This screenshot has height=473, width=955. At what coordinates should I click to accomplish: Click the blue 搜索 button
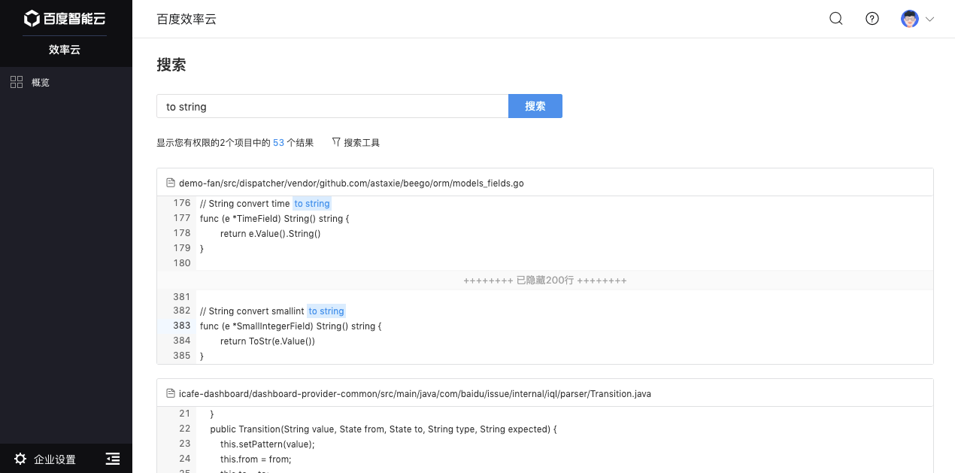pos(535,106)
